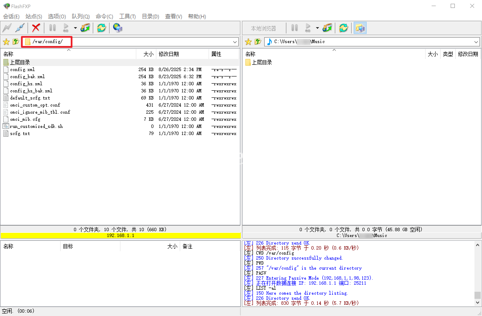This screenshot has height=316, width=482.
Task: Click the remote pane bookmark star icon
Action: tap(6, 42)
